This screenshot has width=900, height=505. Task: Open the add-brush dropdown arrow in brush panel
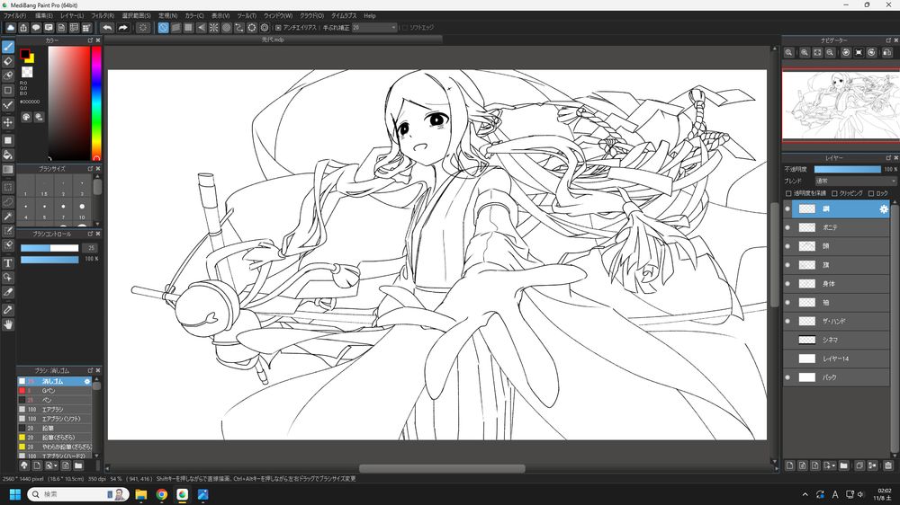pyautogui.click(x=55, y=465)
